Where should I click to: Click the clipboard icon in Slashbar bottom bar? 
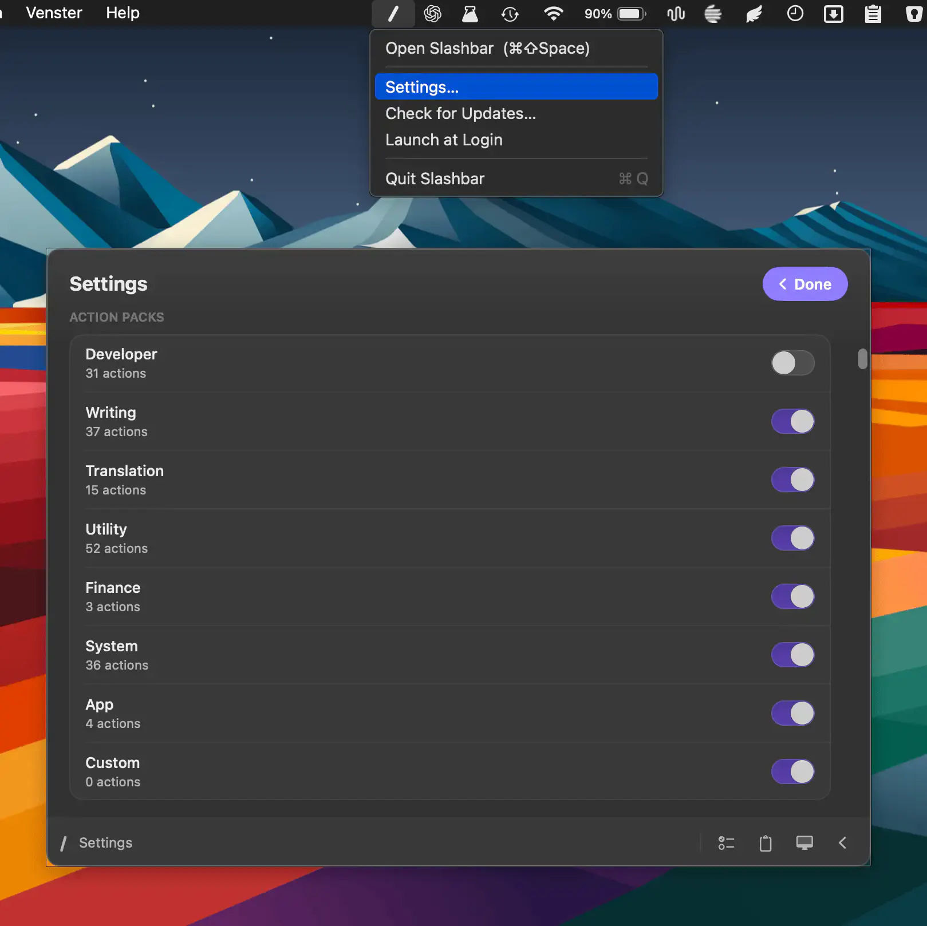coord(766,843)
